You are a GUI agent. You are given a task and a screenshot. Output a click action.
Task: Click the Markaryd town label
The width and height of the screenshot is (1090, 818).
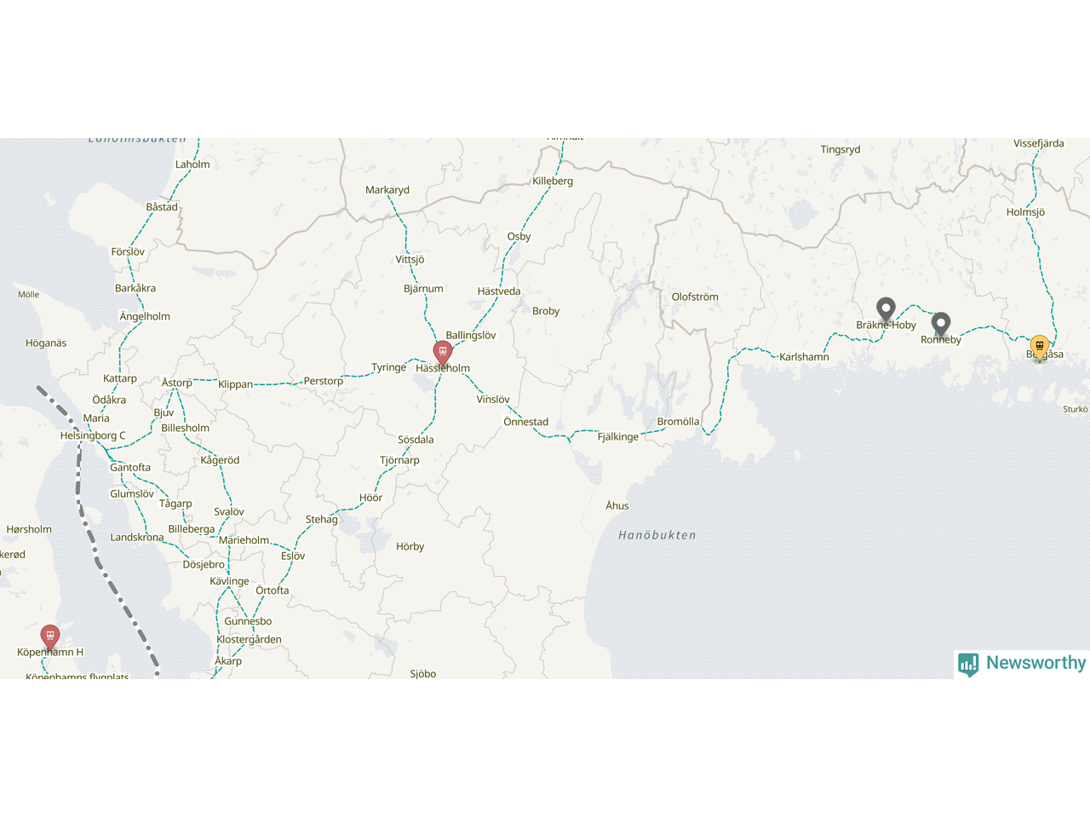click(387, 190)
